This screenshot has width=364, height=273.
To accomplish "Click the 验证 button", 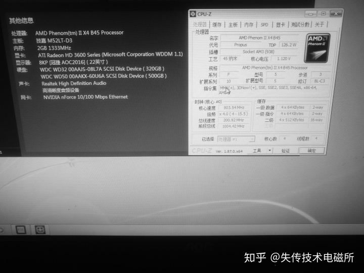I will coord(286,151).
